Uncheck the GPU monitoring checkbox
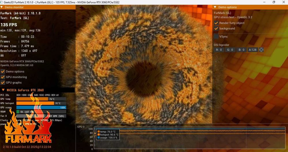 click(x=3, y=77)
